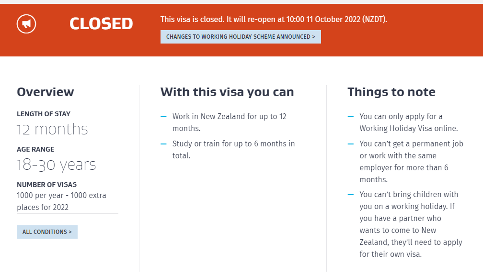Click the Number of Visas label
483x276 pixels.
coord(46,185)
